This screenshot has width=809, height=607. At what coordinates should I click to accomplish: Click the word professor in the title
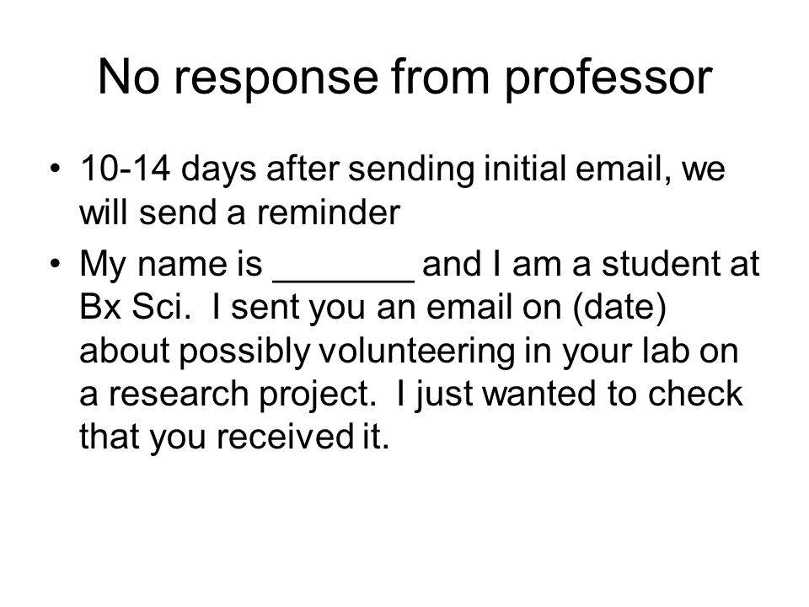[x=608, y=78]
